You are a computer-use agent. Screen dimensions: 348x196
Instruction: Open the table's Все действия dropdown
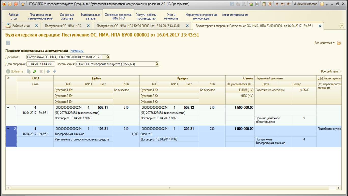[x=331, y=72]
